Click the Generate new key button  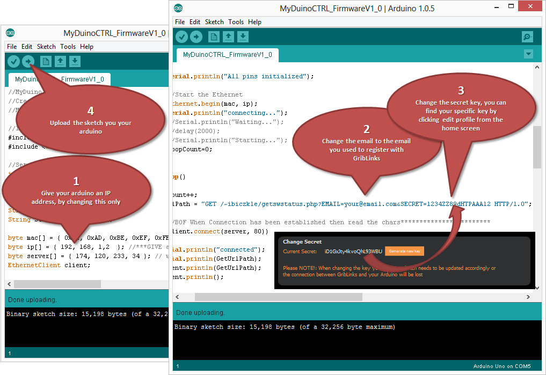(x=404, y=251)
